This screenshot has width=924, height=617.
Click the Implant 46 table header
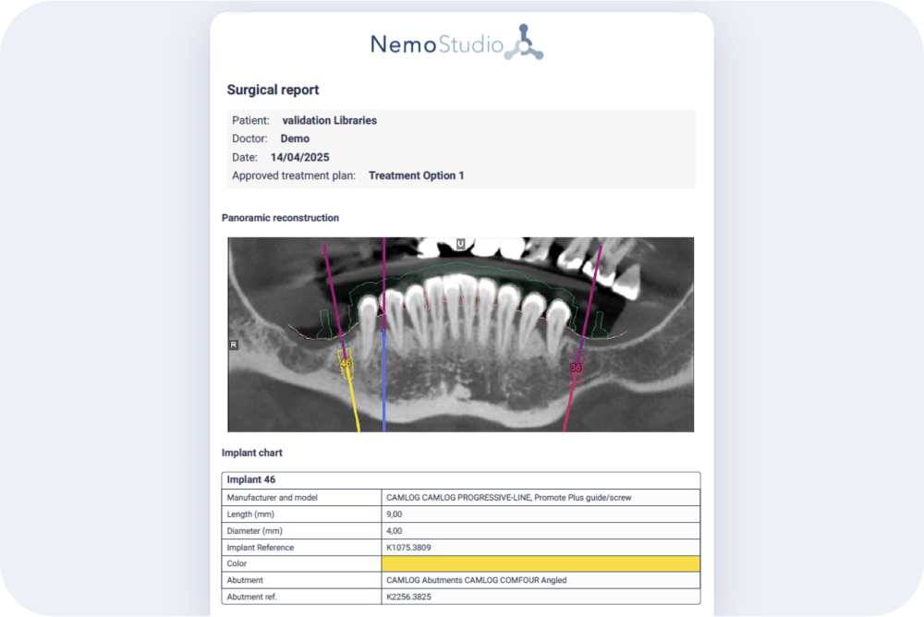[461, 479]
